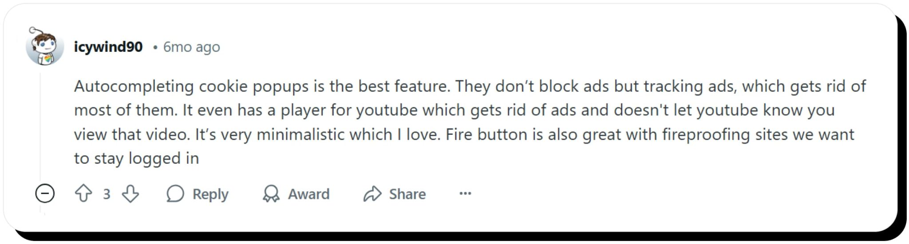The height and width of the screenshot is (244, 909).
Task: Click the Award ribbon icon
Action: tap(271, 194)
